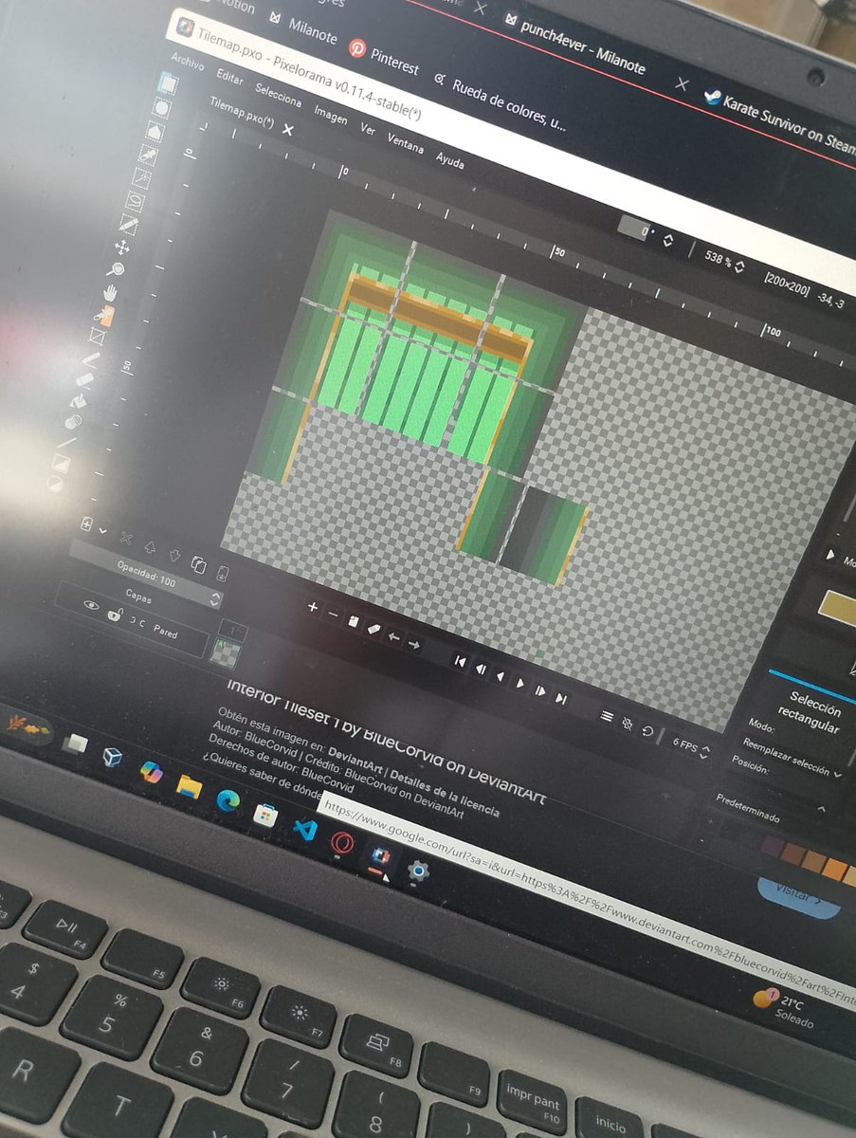Screen dimensions: 856x1138
Task: Select the Move tool with four arrows
Action: click(x=121, y=248)
